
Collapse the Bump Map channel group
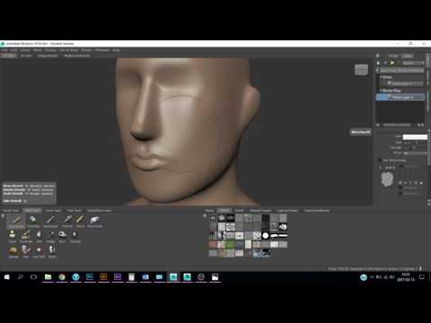381,91
